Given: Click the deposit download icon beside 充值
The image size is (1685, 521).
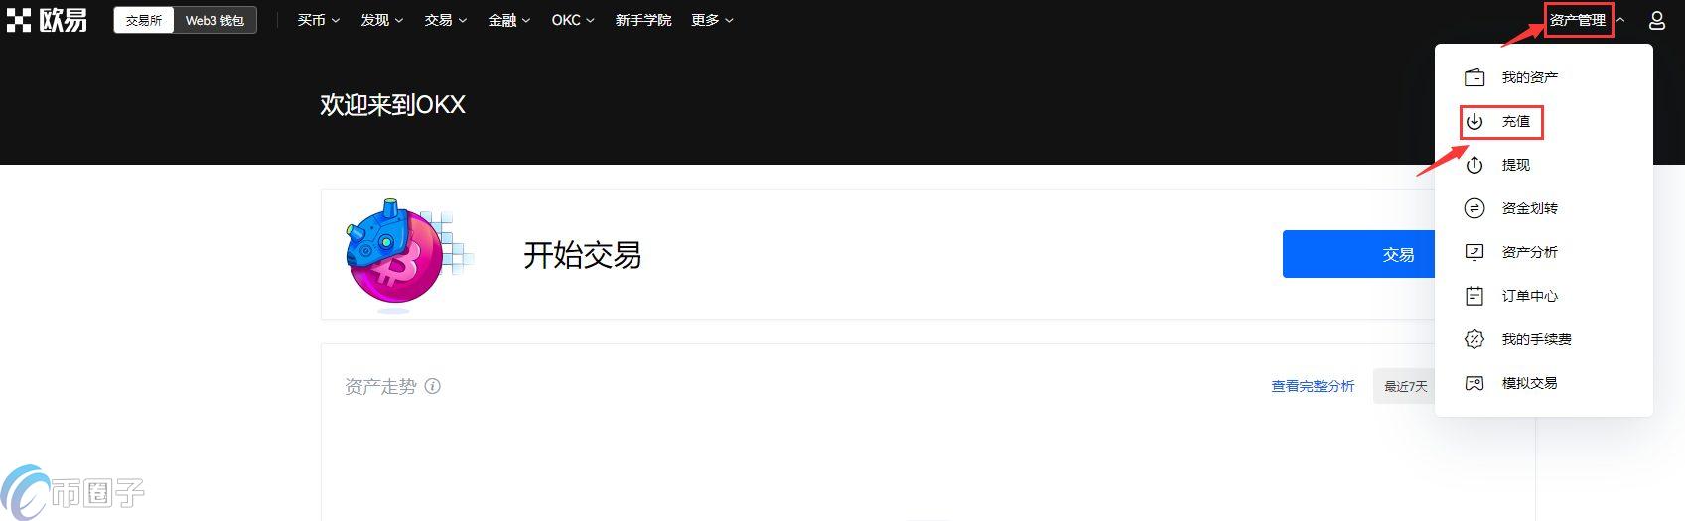Looking at the screenshot, I should click(x=1474, y=121).
